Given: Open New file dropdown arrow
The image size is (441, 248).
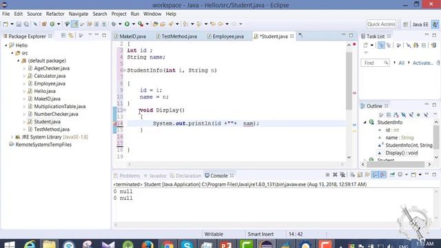Looking at the screenshot, I should (x=12, y=24).
